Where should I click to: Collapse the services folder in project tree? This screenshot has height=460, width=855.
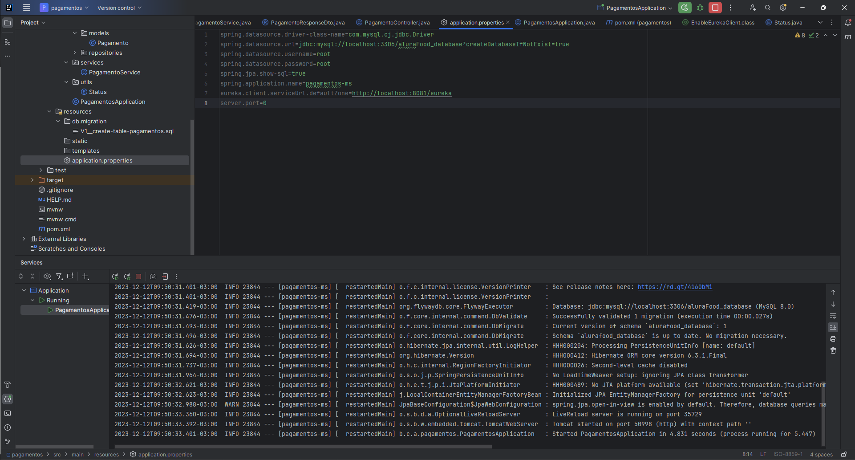pos(66,62)
